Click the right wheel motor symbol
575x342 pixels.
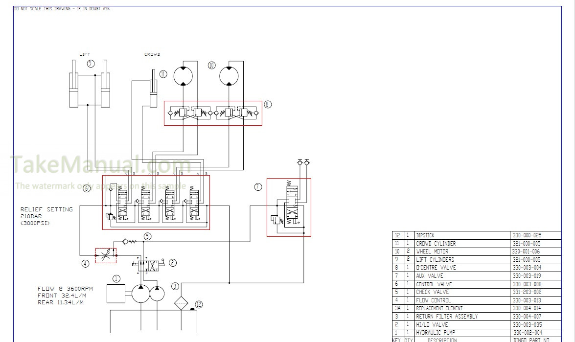229,75
